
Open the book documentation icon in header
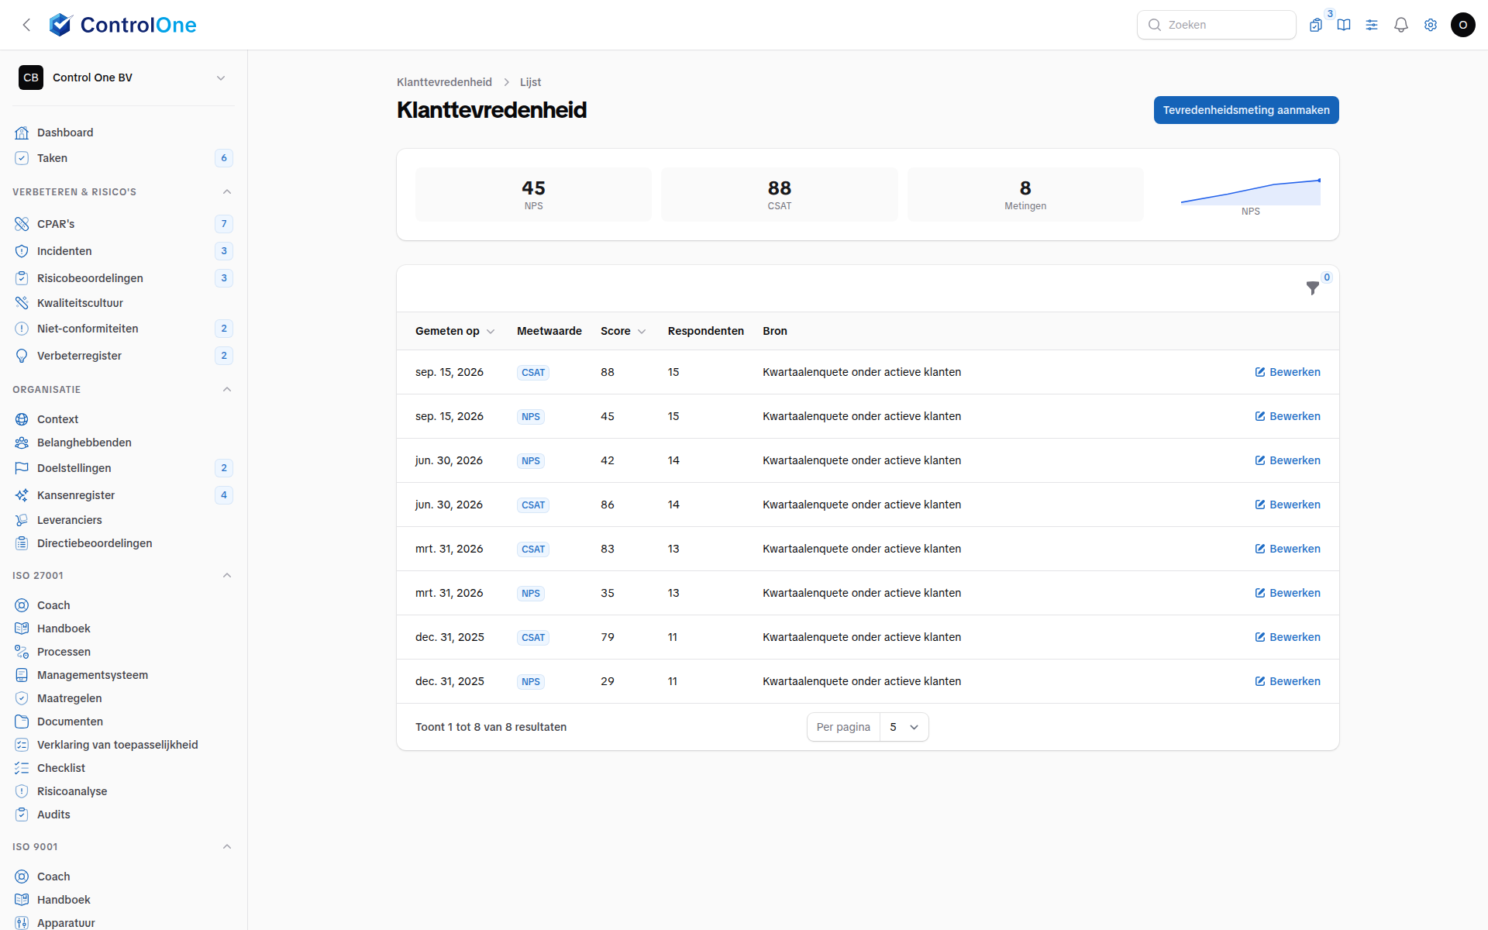[1344, 25]
